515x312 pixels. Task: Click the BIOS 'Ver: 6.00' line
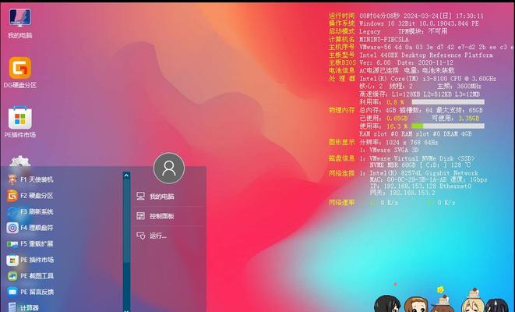point(406,63)
